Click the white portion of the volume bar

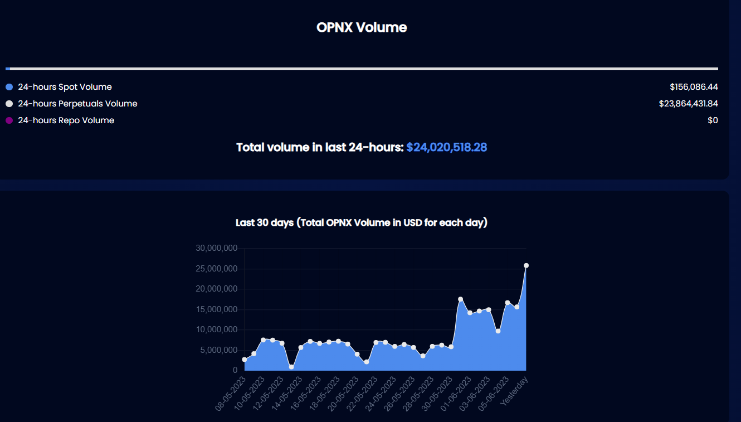click(x=364, y=69)
